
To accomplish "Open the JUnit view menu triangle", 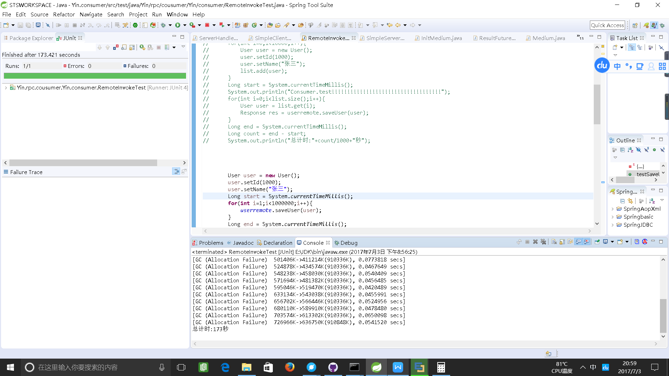I will pyautogui.click(x=183, y=47).
